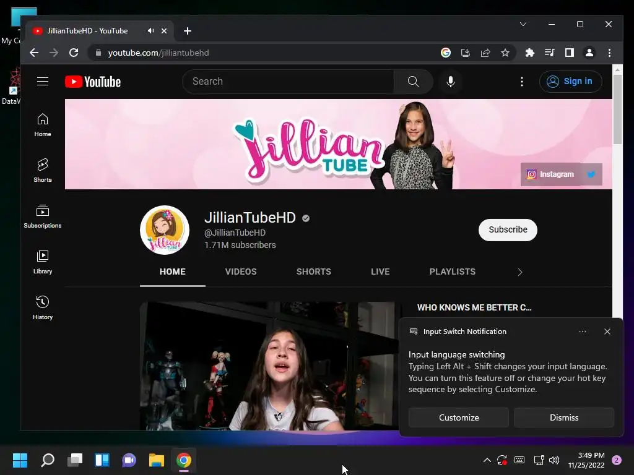Viewport: 634px width, 475px height.
Task: Open the YouTube hamburger guide menu
Action: click(x=43, y=82)
